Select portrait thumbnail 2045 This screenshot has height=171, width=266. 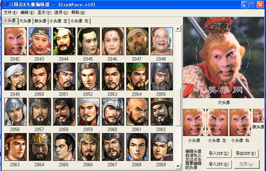(x=89, y=41)
